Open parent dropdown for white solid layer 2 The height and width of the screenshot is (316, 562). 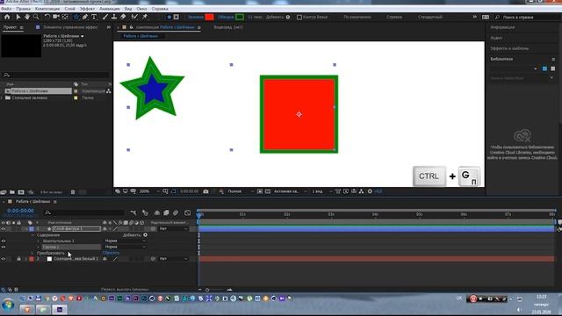tap(173, 259)
